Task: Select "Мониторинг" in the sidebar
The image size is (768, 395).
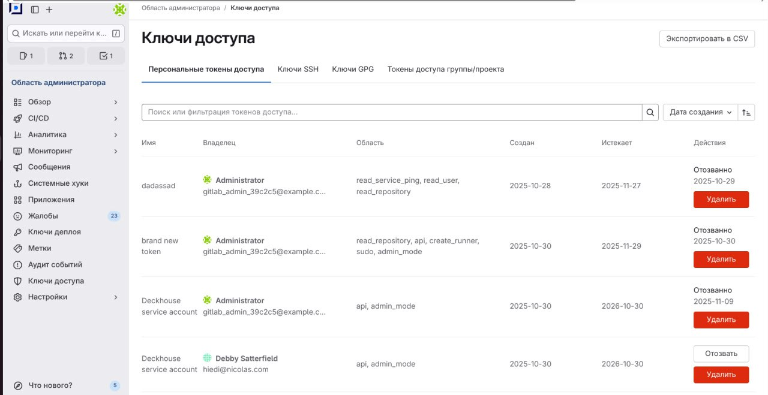Action: point(51,150)
